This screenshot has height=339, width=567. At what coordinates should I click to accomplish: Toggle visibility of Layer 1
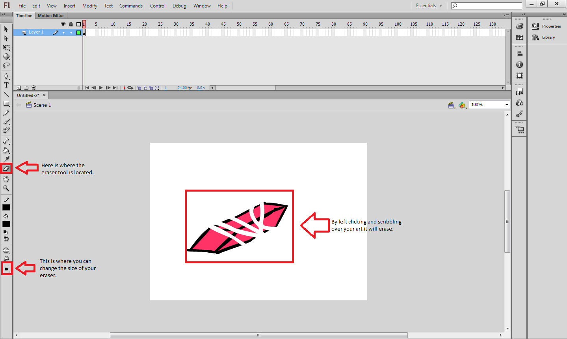point(63,32)
